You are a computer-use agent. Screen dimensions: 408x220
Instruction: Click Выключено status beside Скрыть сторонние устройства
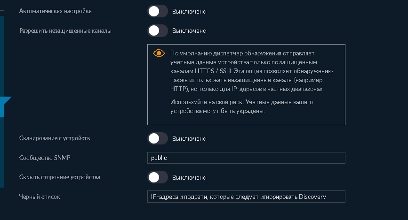pos(189,178)
